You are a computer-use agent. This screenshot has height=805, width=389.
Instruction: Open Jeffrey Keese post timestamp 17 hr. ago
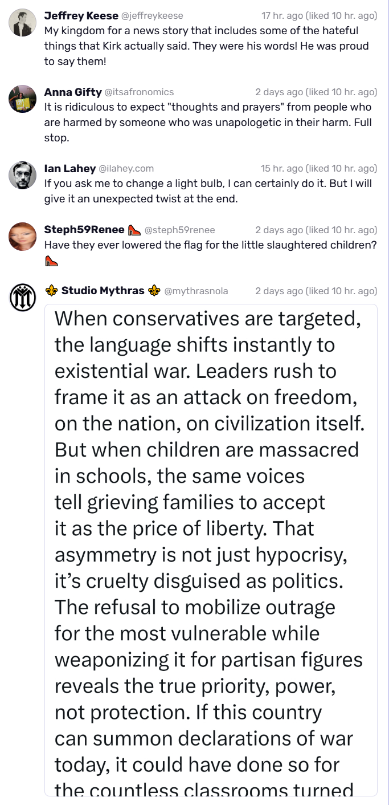(282, 15)
